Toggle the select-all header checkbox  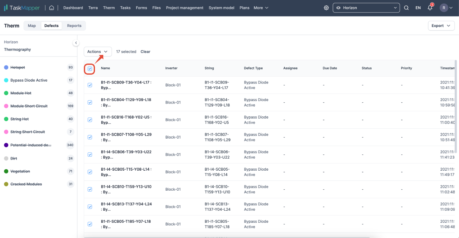(90, 69)
